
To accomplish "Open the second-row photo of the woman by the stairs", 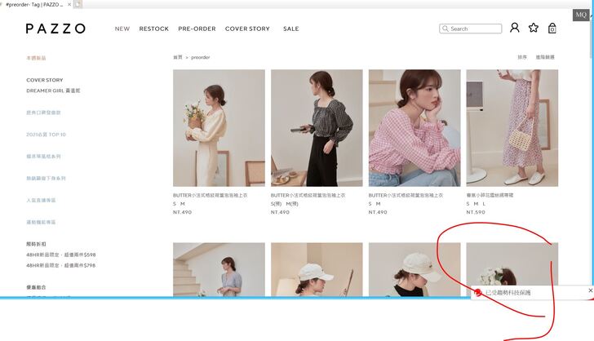I will (219, 269).
